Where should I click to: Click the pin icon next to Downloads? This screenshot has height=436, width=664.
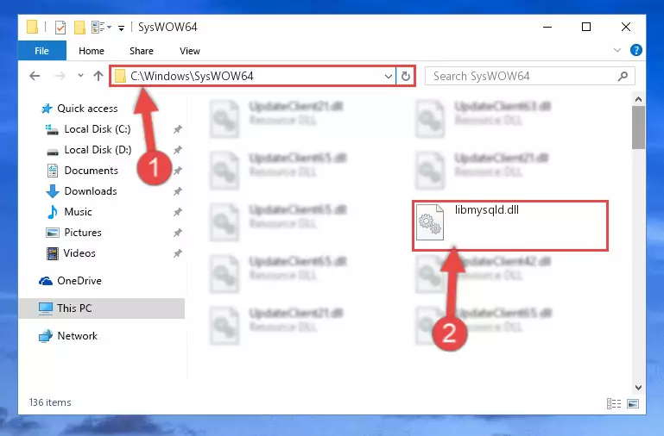(177, 191)
